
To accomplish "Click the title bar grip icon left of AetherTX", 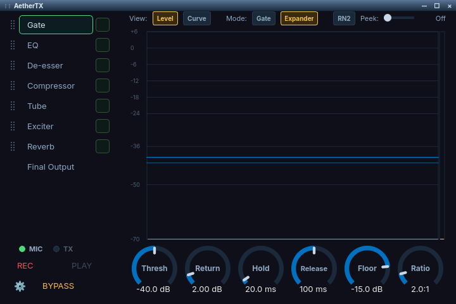I will (8, 6).
